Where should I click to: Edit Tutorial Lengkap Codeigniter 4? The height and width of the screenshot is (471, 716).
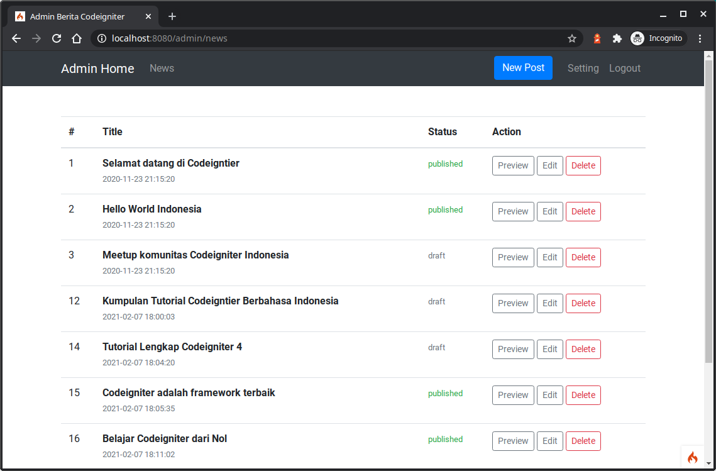(x=549, y=349)
